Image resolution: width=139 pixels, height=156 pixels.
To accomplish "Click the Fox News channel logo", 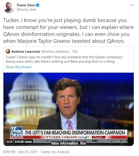I will (16, 133).
